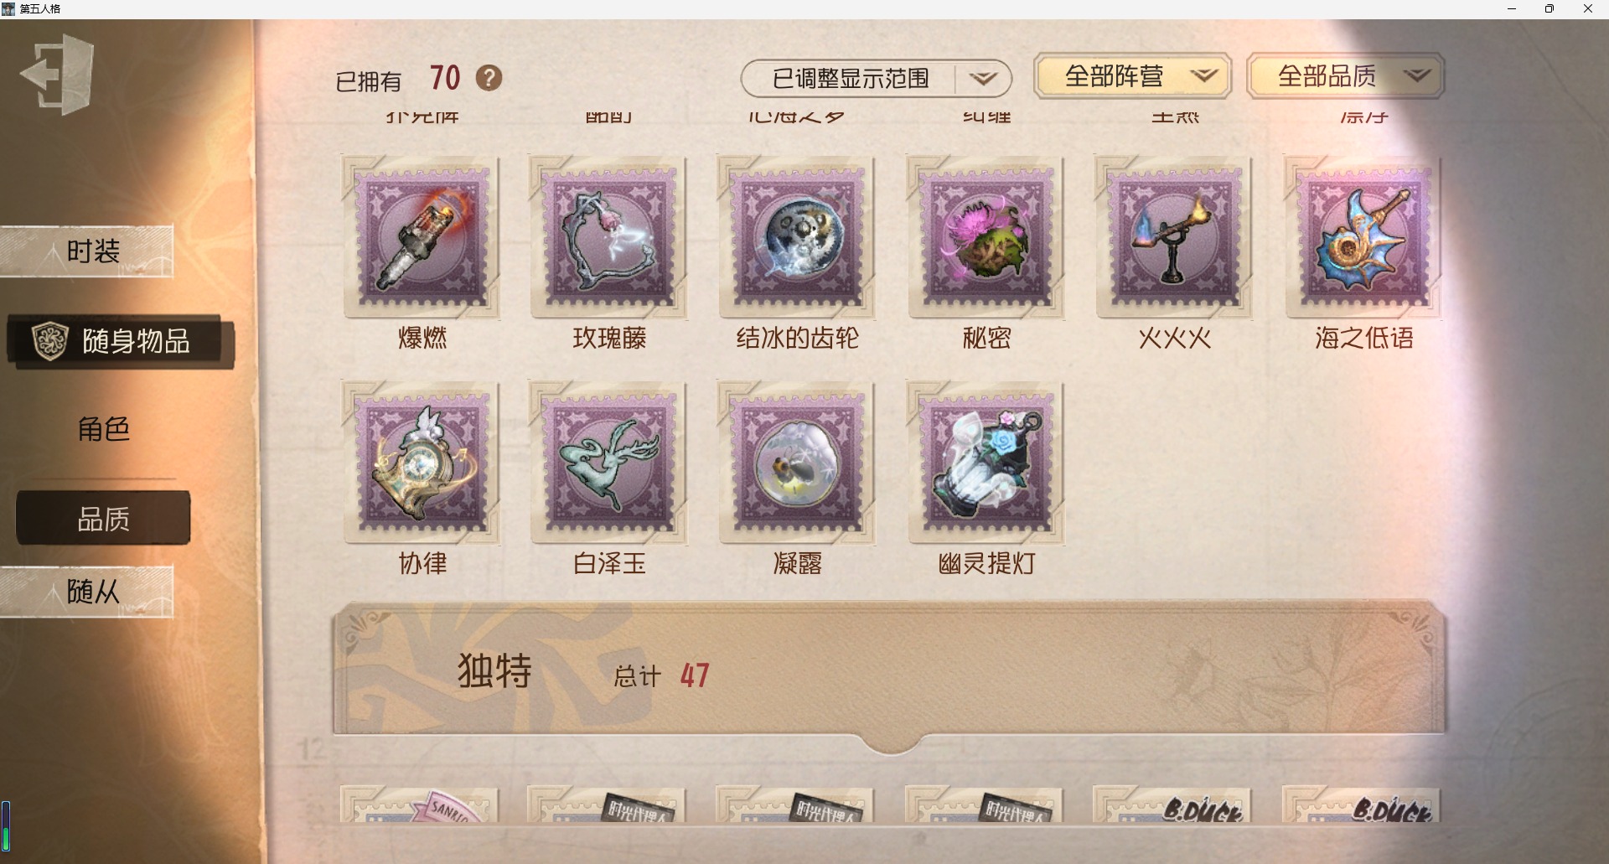The height and width of the screenshot is (864, 1609).
Task: Open the 已调整显示范围 dropdown
Action: point(877,79)
